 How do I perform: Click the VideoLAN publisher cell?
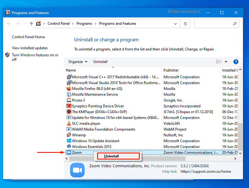point(172,123)
